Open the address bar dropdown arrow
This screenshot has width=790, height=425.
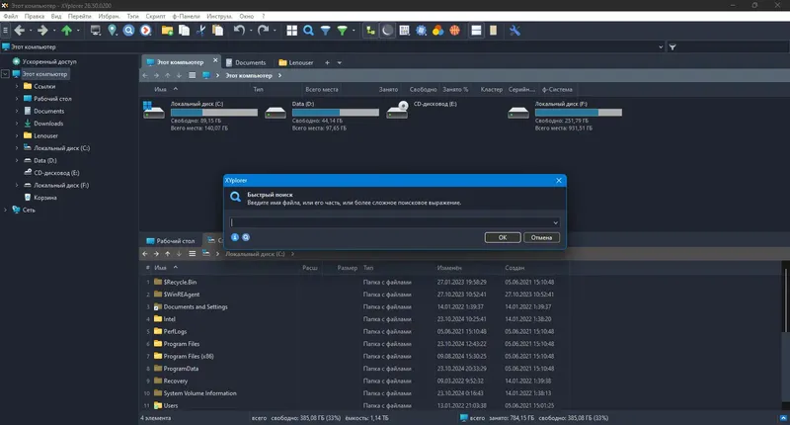(x=661, y=46)
